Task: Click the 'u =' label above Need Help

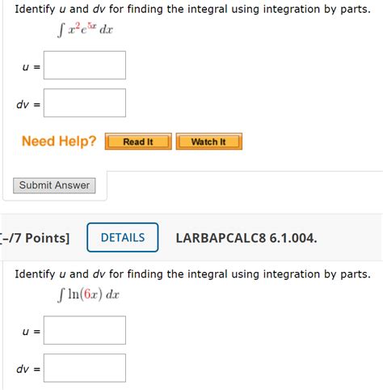Action: 32,66
